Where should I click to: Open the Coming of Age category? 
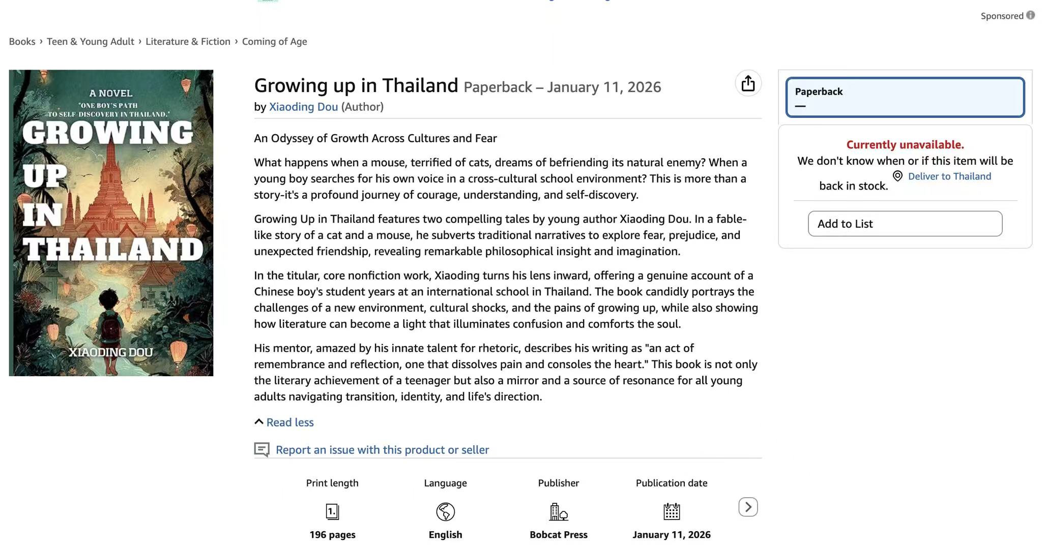(274, 42)
